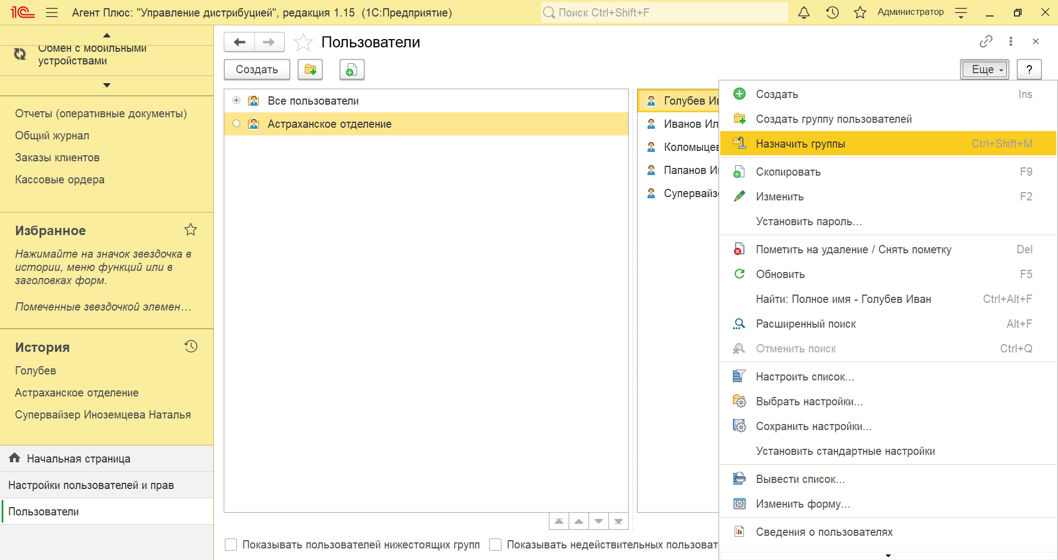Open the main hamburger menu icon
This screenshot has width=1058, height=560.
[x=52, y=13]
